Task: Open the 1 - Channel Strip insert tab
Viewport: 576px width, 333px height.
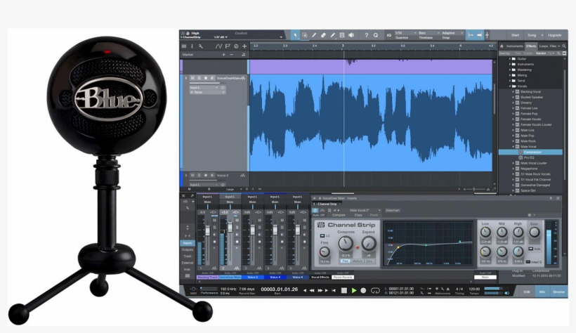Action: click(326, 204)
